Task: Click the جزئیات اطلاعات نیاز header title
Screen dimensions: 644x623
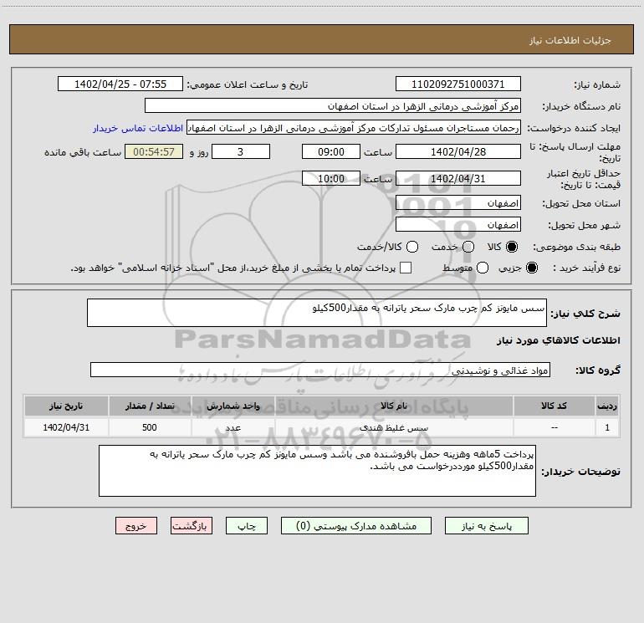Action: pos(570,40)
